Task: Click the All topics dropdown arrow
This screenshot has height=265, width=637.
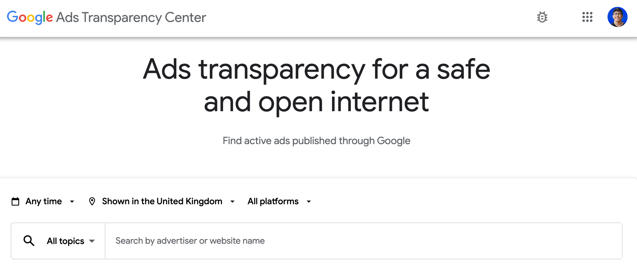Action: click(x=92, y=241)
